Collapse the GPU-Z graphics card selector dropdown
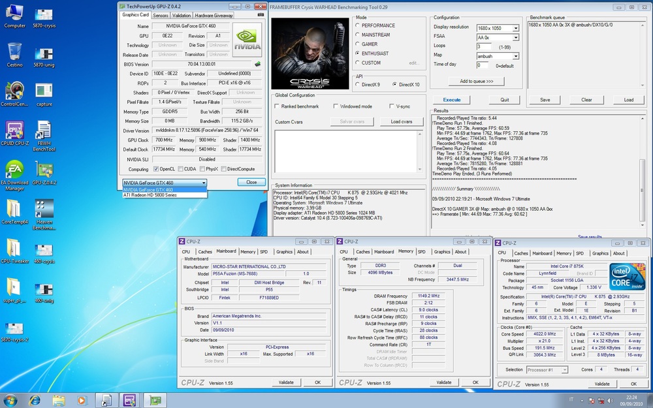The width and height of the screenshot is (653, 408). [204, 183]
